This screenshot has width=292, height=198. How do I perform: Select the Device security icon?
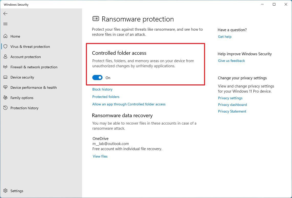(x=5, y=77)
